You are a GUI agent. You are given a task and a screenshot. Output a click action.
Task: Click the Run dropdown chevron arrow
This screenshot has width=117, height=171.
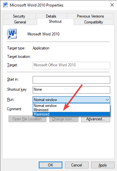[x=107, y=100]
